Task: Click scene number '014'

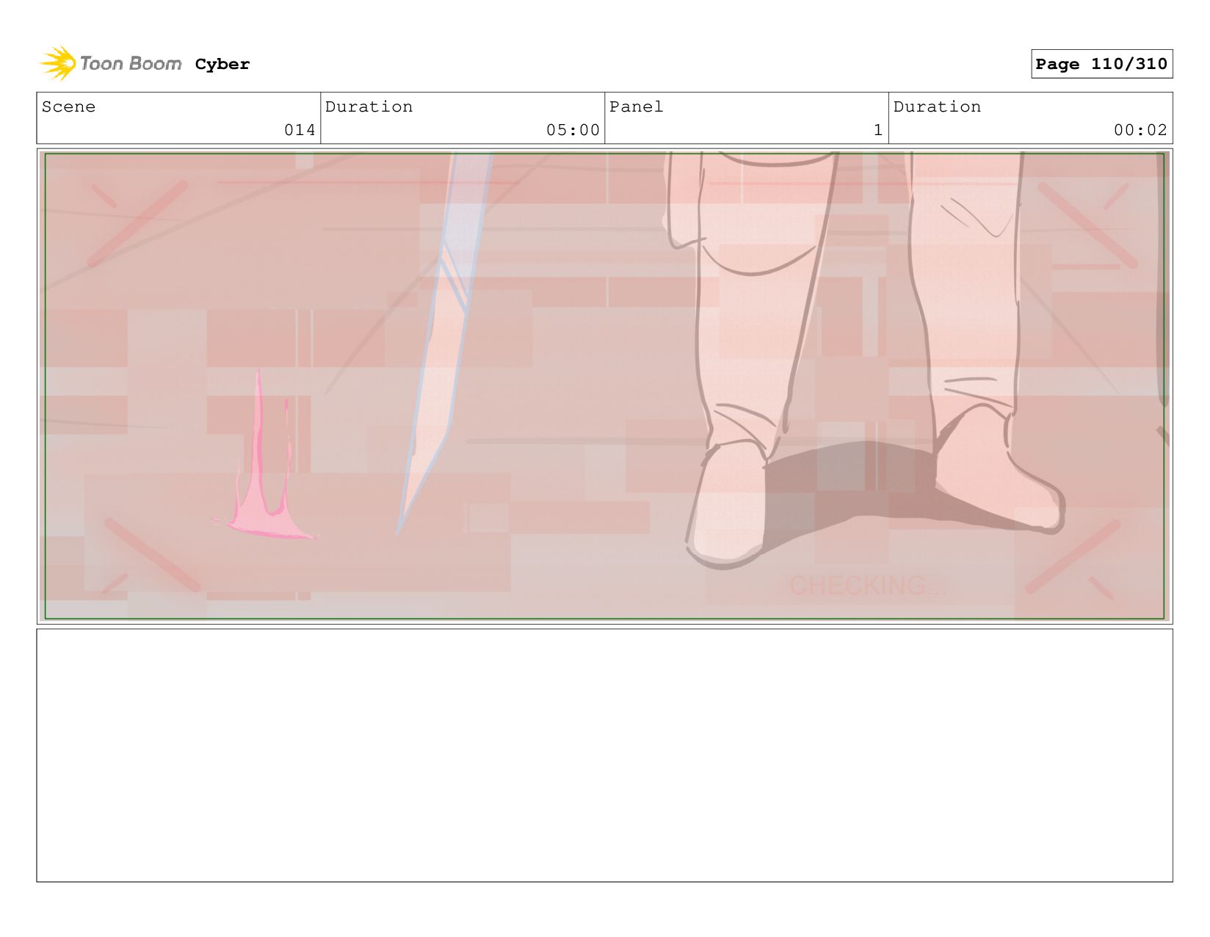Action: tap(300, 130)
